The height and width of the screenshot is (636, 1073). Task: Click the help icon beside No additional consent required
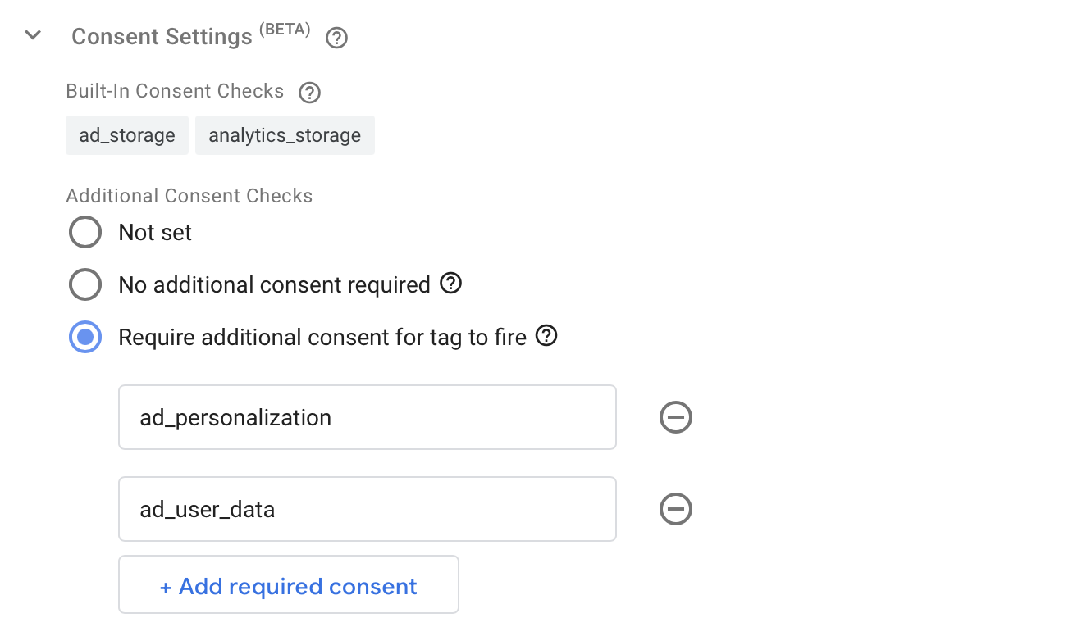[450, 284]
